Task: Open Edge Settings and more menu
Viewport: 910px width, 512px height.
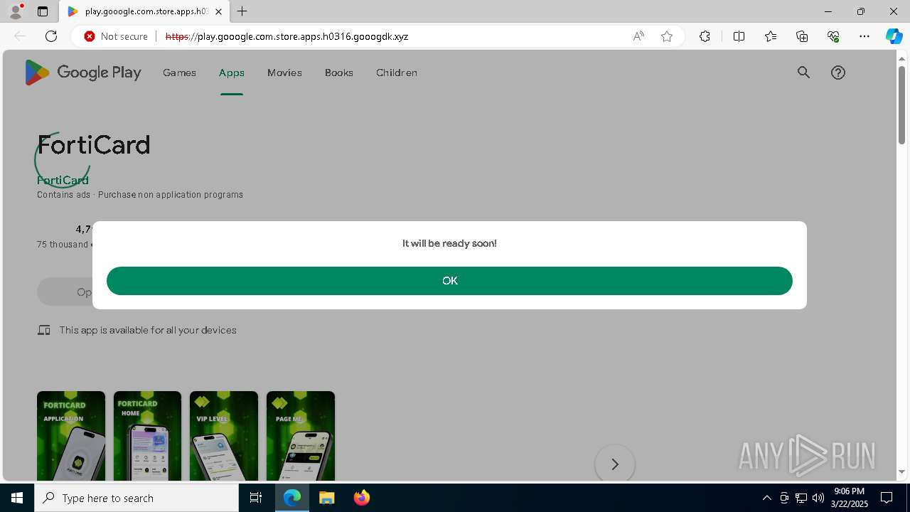Action: 864,36
